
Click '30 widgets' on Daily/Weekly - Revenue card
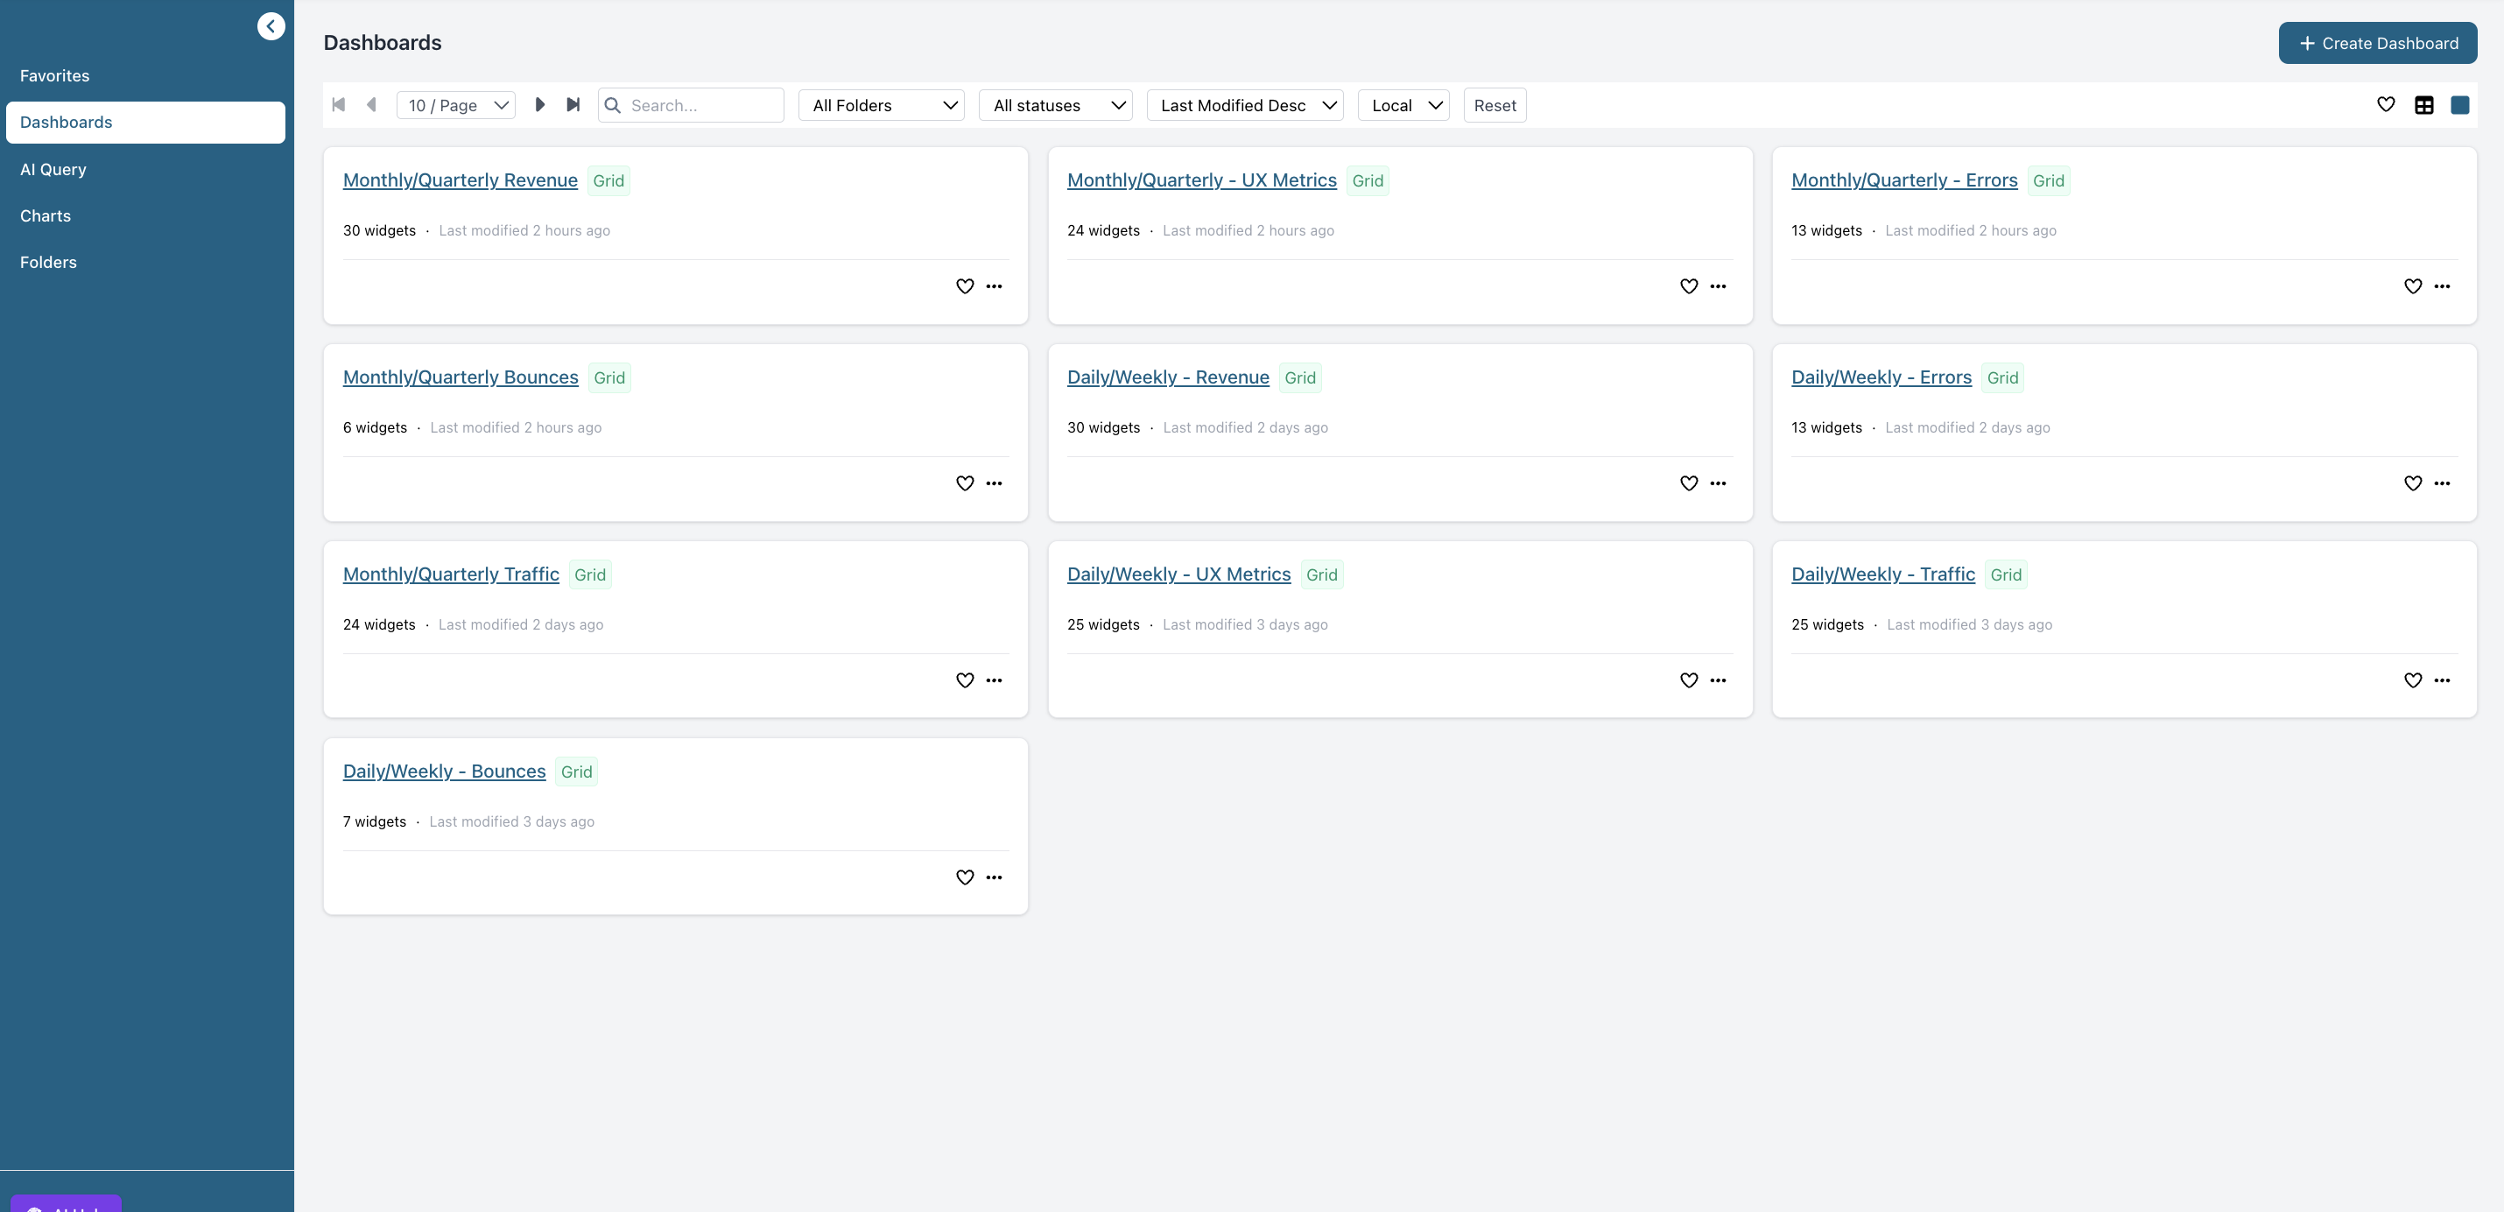point(1103,427)
